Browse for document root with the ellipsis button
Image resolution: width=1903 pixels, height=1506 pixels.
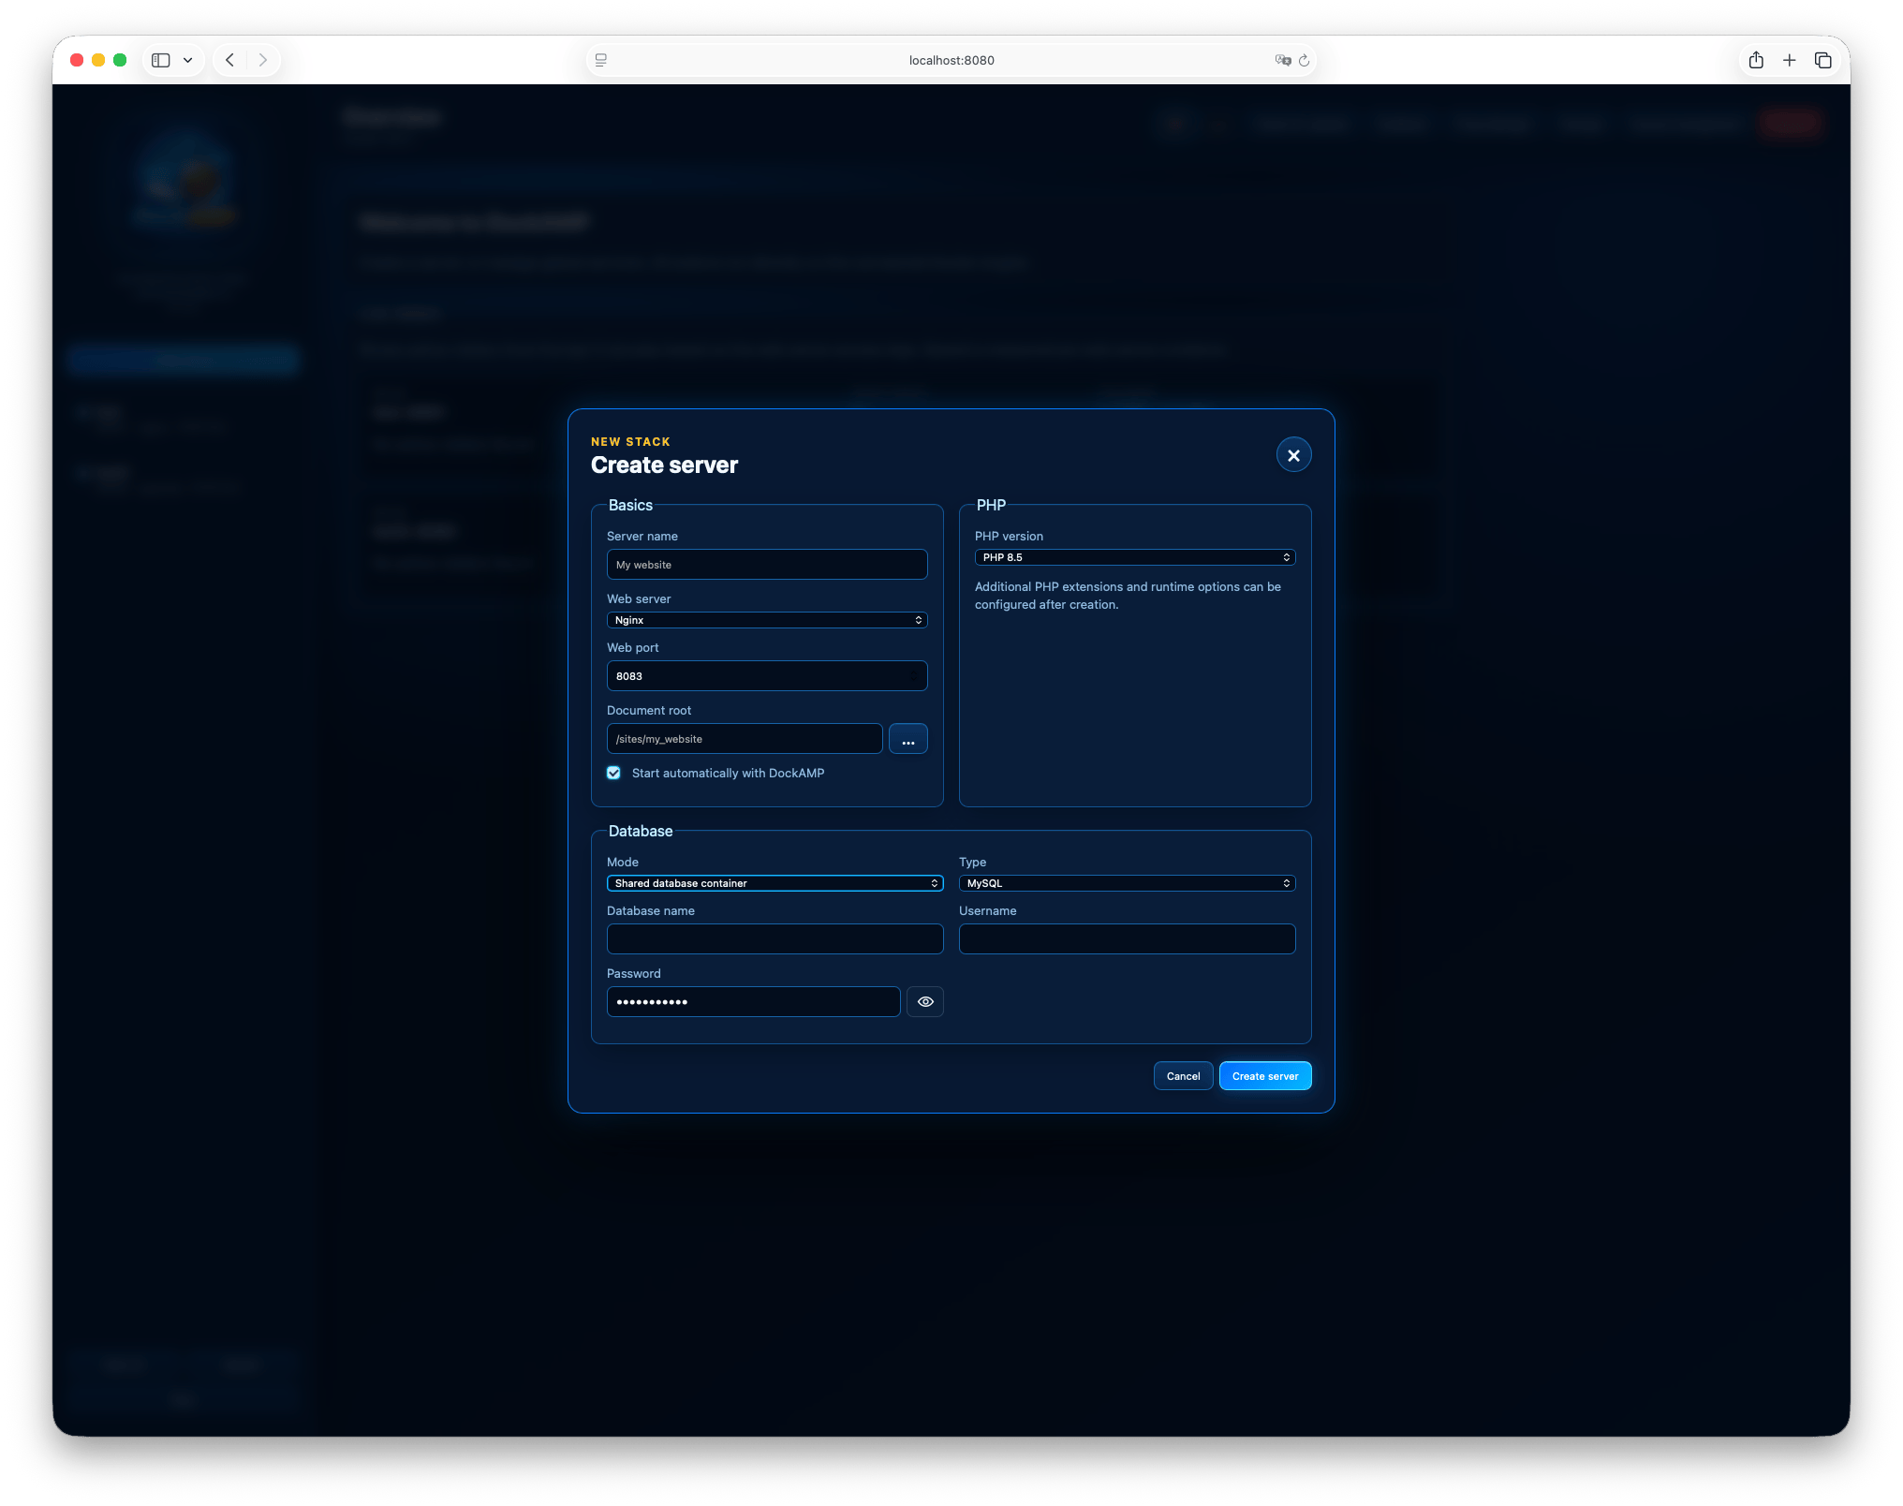click(x=908, y=739)
